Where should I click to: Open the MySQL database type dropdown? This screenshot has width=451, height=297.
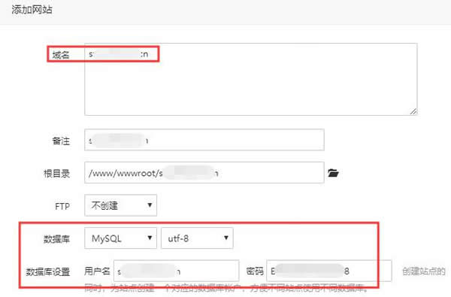click(120, 238)
